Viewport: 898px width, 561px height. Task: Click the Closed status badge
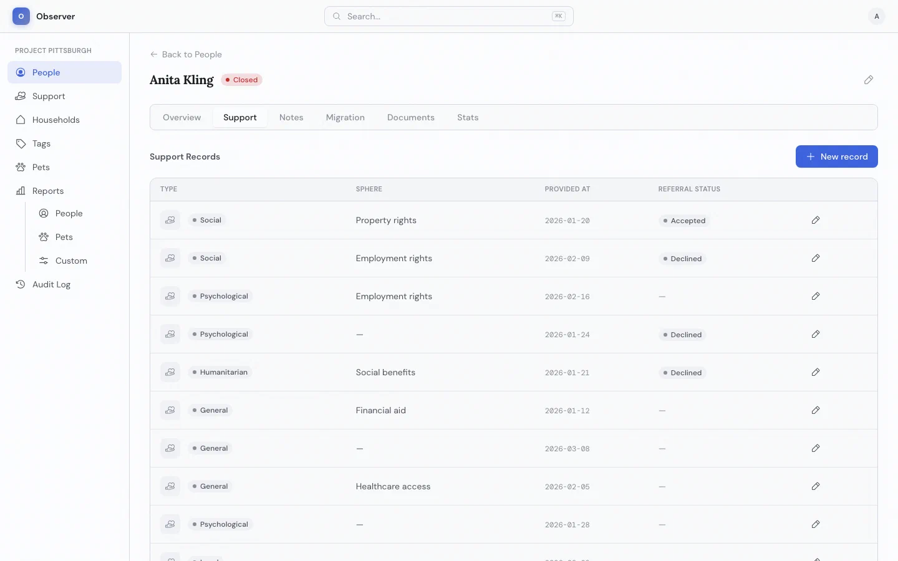click(x=241, y=80)
